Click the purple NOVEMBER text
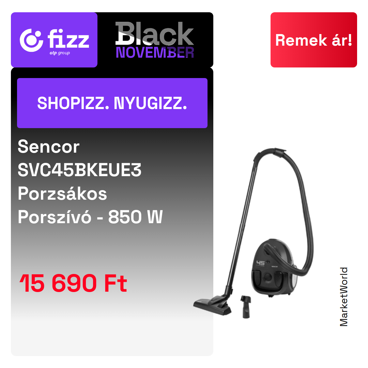The height and width of the screenshot is (368, 368). tap(155, 52)
